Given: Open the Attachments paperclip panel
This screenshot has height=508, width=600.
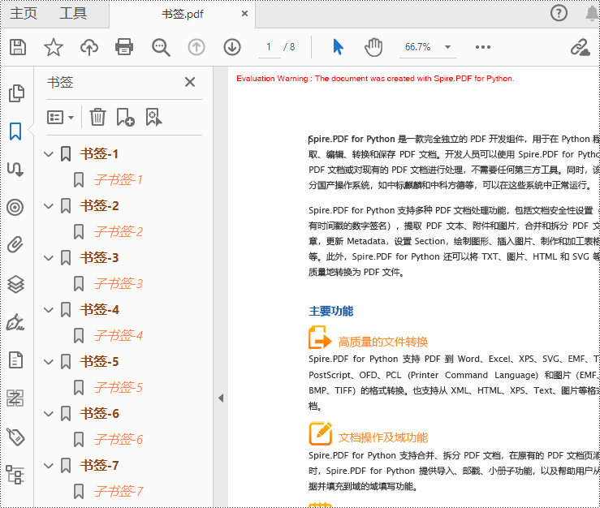Looking at the screenshot, I should point(15,245).
